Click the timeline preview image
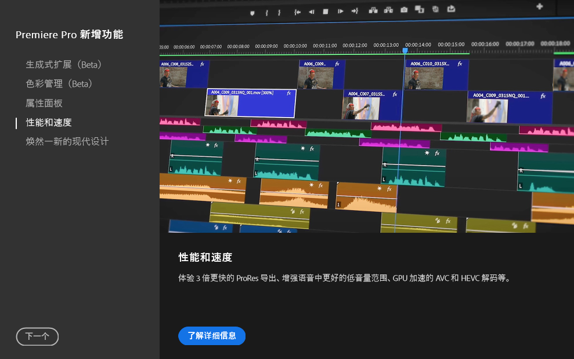The height and width of the screenshot is (359, 574). tap(367, 116)
